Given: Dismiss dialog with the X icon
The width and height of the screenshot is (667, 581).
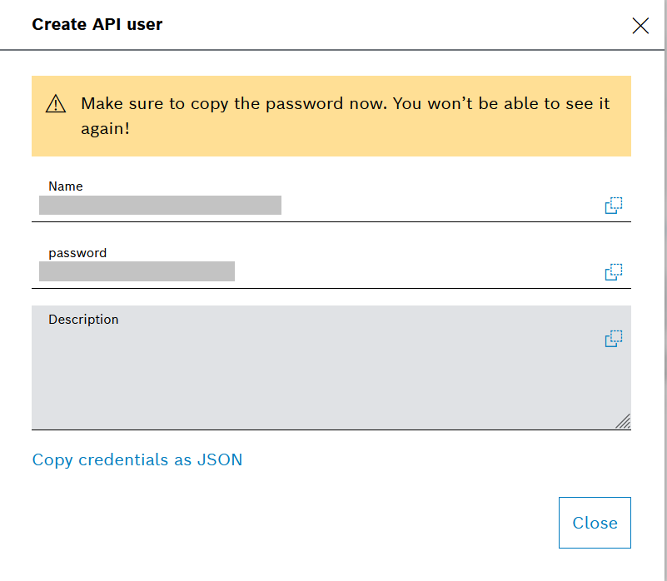Looking at the screenshot, I should (x=640, y=26).
